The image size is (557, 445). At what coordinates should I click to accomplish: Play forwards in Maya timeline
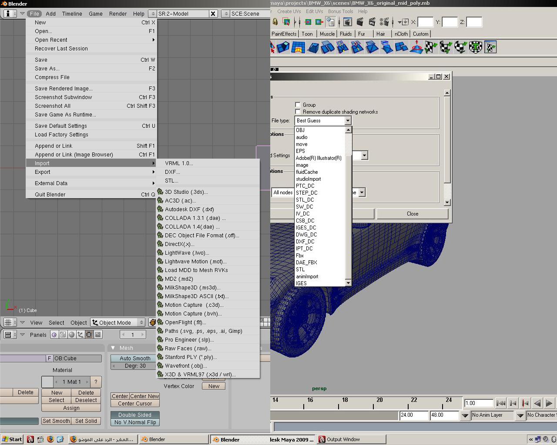click(x=549, y=403)
